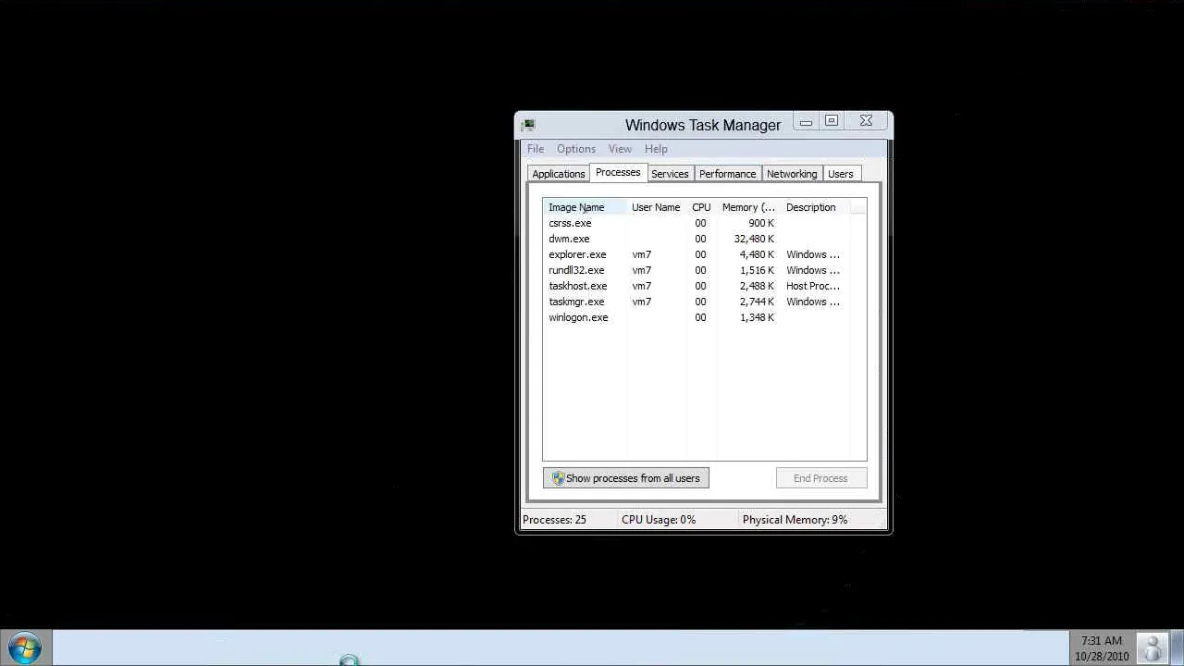
Task: Select the Processes tab
Action: (x=618, y=172)
